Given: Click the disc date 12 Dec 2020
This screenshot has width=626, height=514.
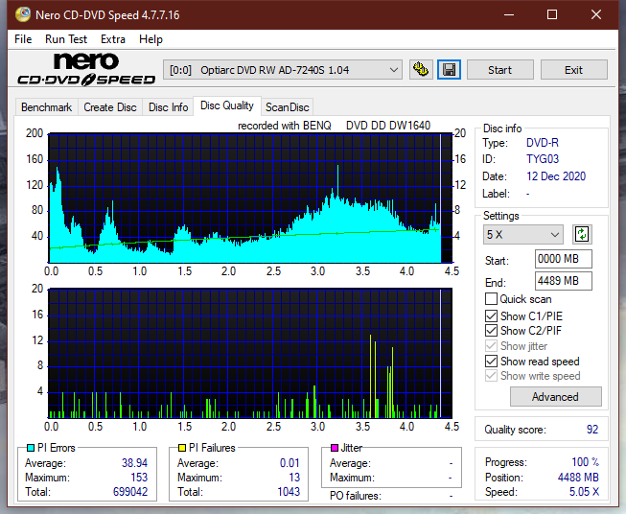Looking at the screenshot, I should pos(556,176).
